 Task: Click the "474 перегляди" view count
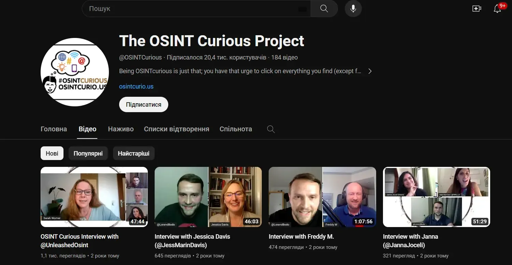click(286, 247)
